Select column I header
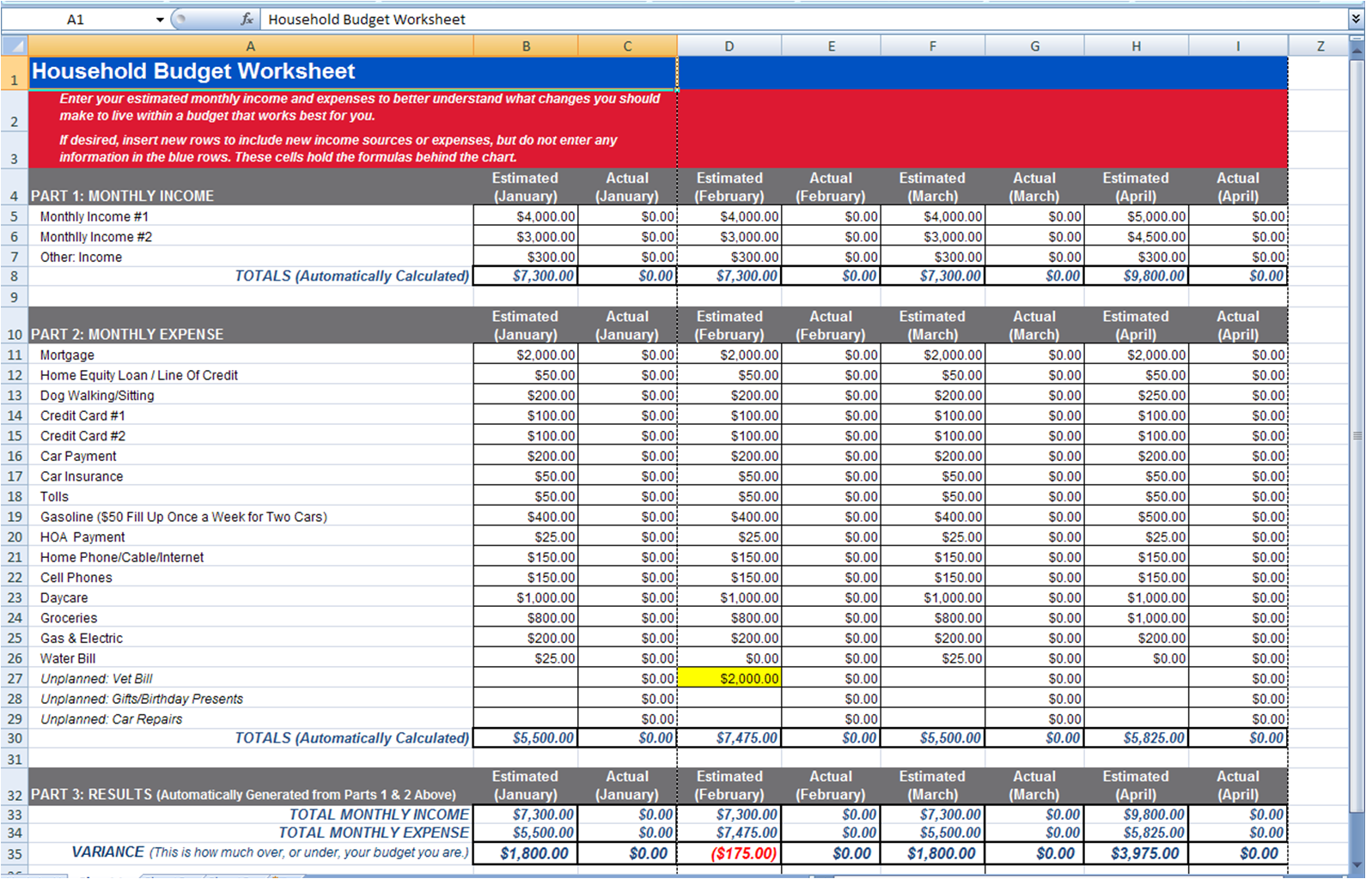This screenshot has height=879, width=1366. [1238, 45]
